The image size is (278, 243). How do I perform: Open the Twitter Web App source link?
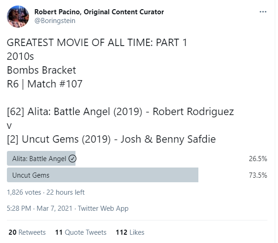(103, 208)
